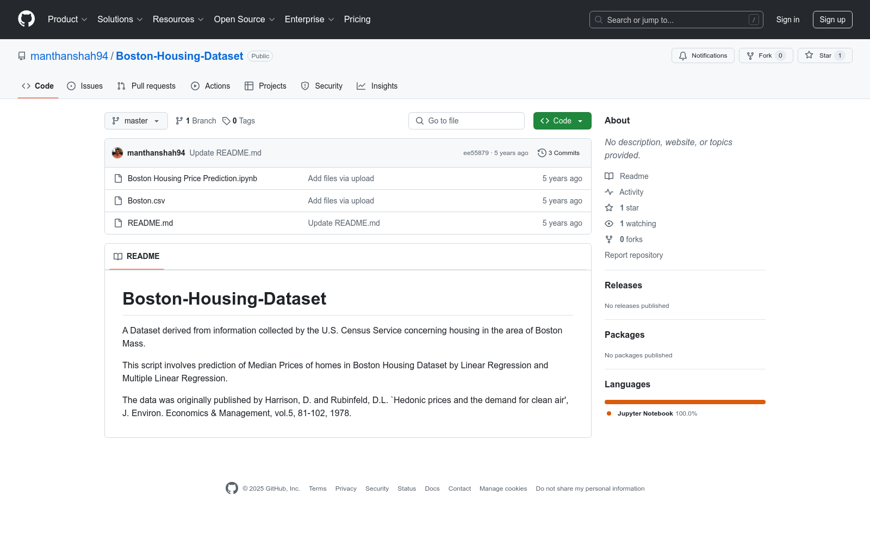Screen dimensions: 870x544
Task: Click the footer Manage cookies link
Action: coord(504,489)
